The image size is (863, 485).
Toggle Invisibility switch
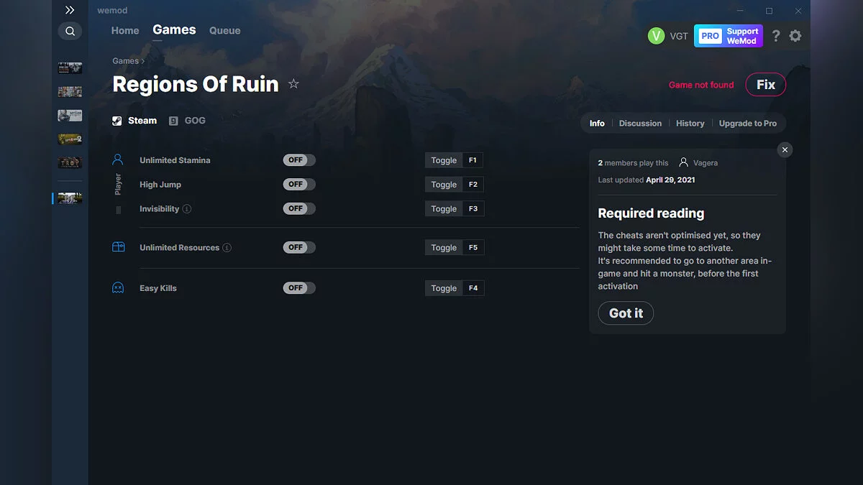coord(299,208)
